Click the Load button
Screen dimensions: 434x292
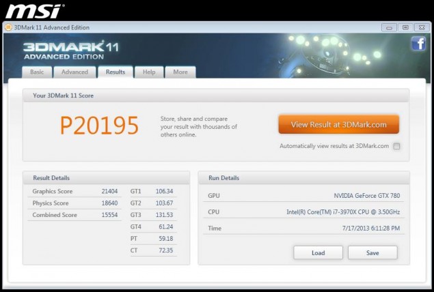318,252
